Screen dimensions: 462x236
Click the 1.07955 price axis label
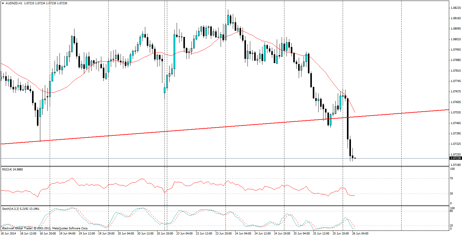coord(456,49)
